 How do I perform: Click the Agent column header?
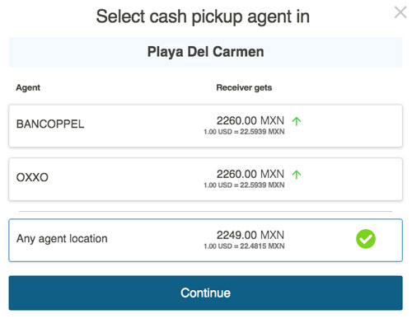coord(28,87)
